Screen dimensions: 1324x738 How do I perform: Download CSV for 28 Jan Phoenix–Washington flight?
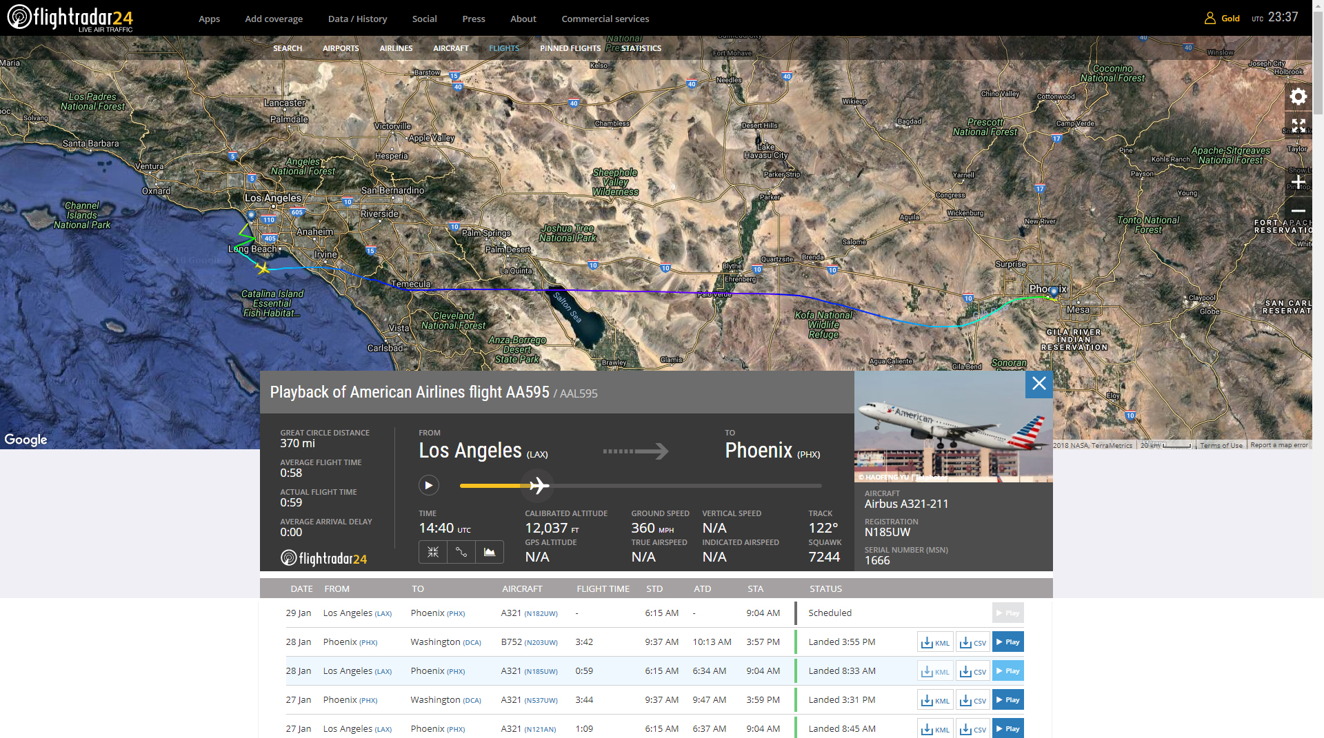click(x=972, y=642)
